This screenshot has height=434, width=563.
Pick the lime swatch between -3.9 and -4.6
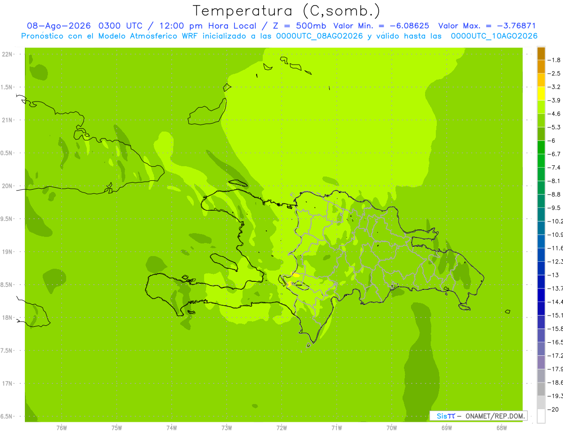[x=541, y=107]
